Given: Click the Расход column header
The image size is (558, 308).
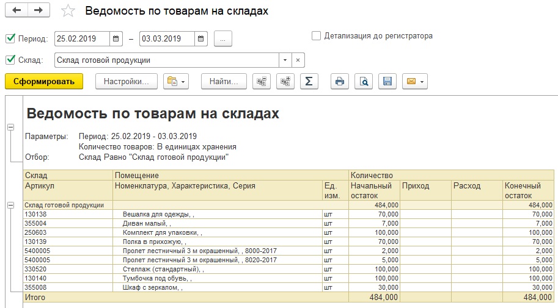Looking at the screenshot, I should point(477,190).
